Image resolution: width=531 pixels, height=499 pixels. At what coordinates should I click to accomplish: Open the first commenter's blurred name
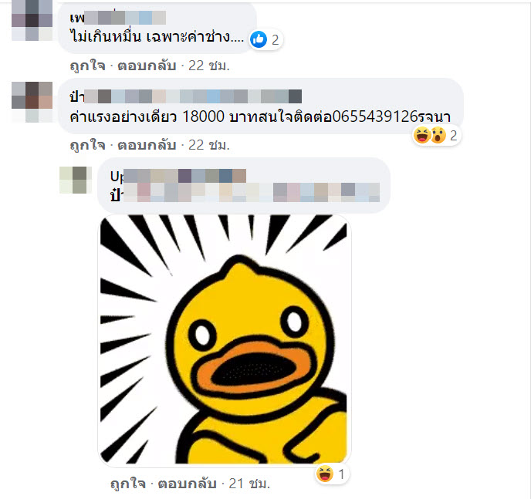(118, 18)
